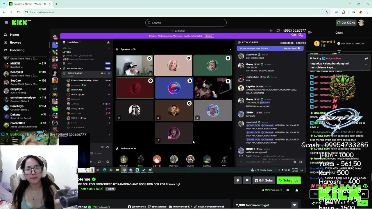Open DonHulyo channel in following list
This screenshot has width=372, height=209.
[25, 108]
